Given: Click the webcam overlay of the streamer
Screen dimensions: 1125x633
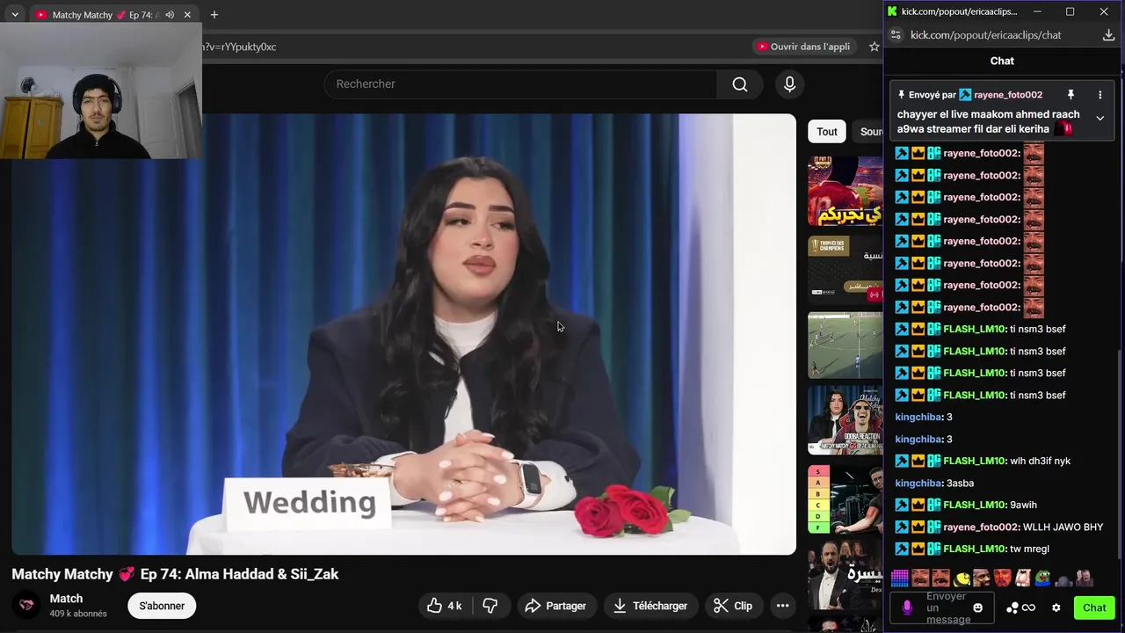Looking at the screenshot, I should point(100,91).
